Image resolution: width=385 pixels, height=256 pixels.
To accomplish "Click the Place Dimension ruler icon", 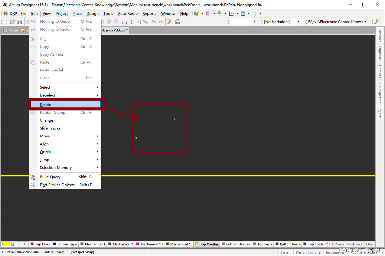I will (x=231, y=14).
